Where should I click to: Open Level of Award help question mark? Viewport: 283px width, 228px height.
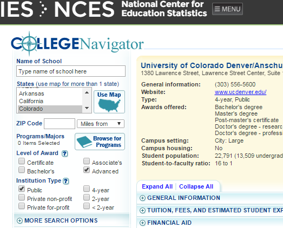(x=64, y=153)
